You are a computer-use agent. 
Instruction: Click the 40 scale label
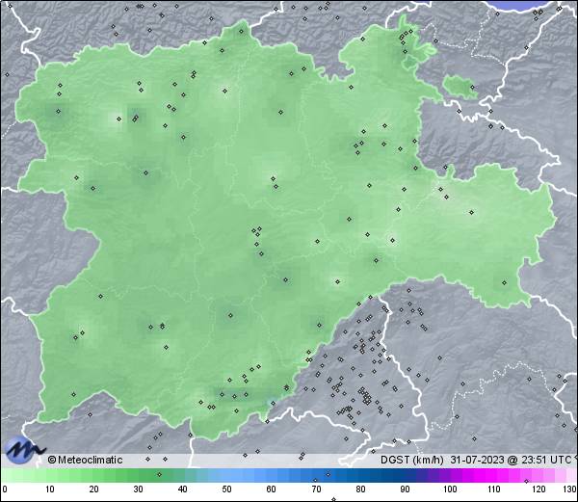coord(182,489)
